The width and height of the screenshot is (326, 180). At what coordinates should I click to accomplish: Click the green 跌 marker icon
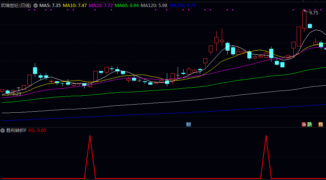pos(310,125)
